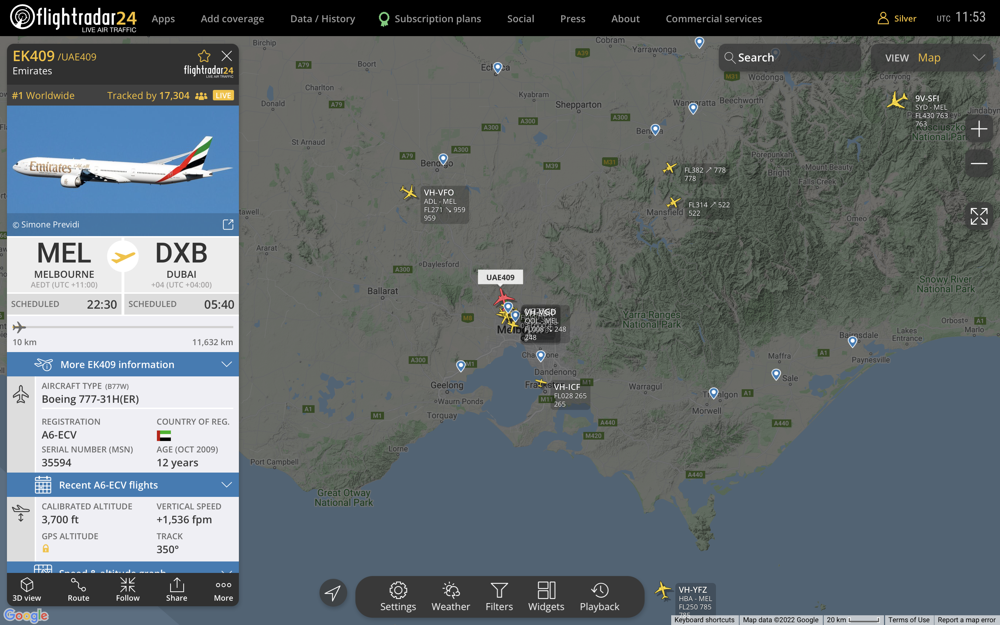Open the 3D view

click(26, 590)
